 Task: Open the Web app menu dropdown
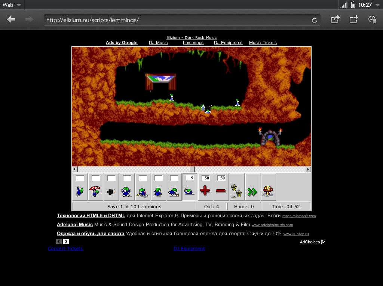click(12, 5)
